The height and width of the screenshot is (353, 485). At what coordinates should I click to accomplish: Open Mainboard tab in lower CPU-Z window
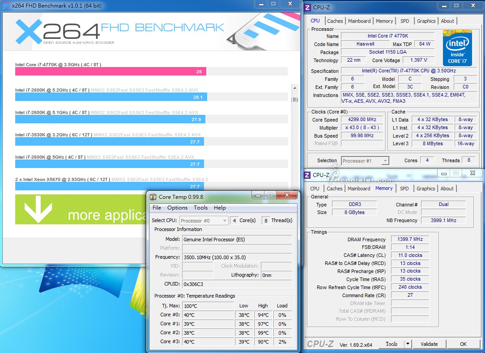click(359, 189)
